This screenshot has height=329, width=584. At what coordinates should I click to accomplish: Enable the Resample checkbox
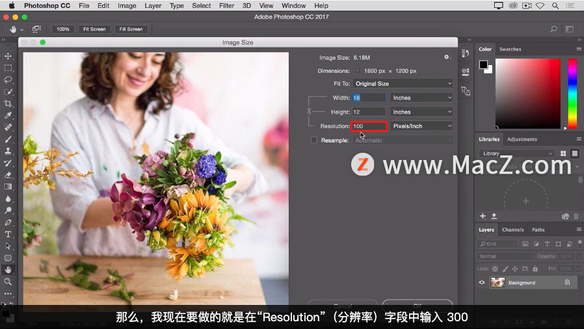[x=314, y=140]
